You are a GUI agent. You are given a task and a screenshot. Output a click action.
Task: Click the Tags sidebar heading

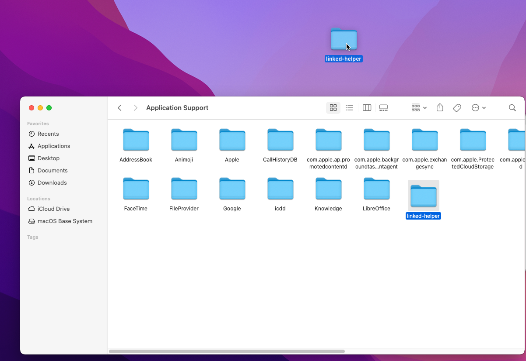(33, 237)
